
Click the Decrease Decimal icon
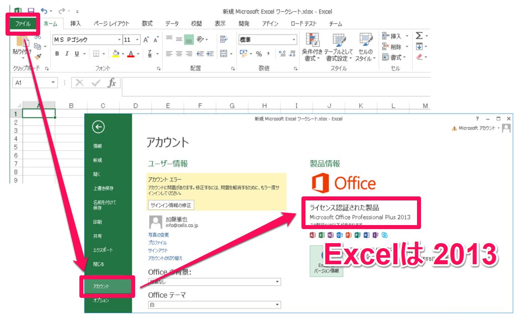[292, 53]
